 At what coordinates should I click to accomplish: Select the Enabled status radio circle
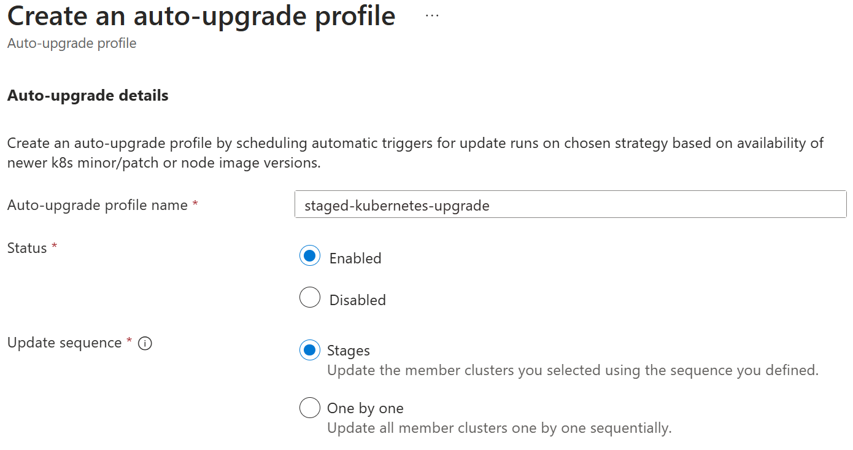310,256
